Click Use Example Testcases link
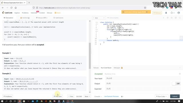The width and height of the screenshot is (183, 103). pyautogui.click(x=112, y=96)
